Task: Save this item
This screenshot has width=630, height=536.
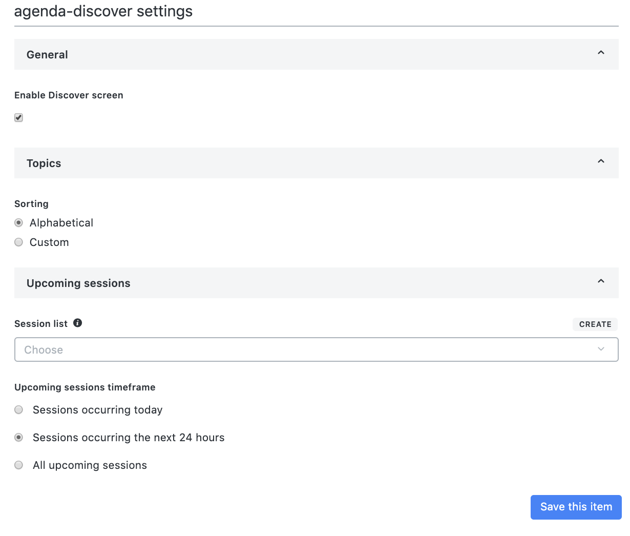Action: (x=576, y=507)
